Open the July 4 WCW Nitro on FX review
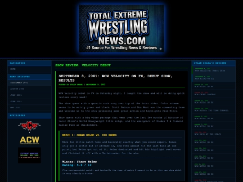The width and height of the screenshot is (243, 182). (214, 165)
